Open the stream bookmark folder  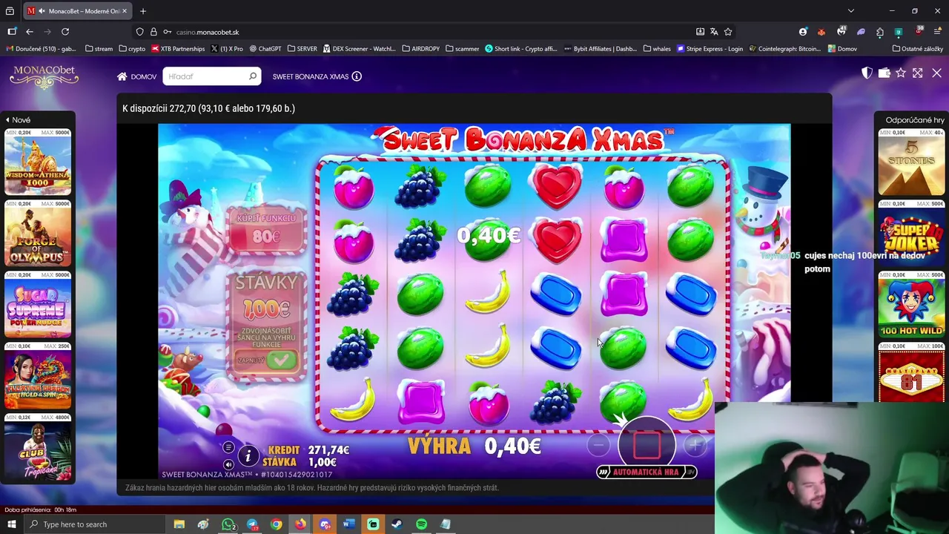99,49
